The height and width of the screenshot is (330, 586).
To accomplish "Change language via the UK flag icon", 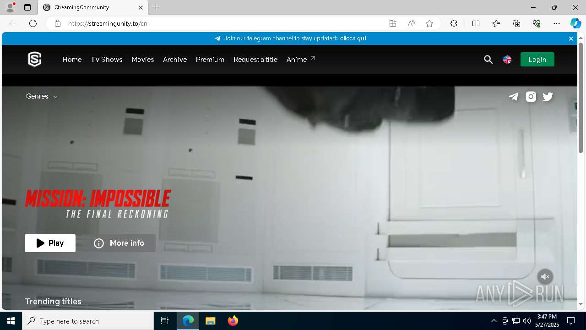I will [507, 60].
